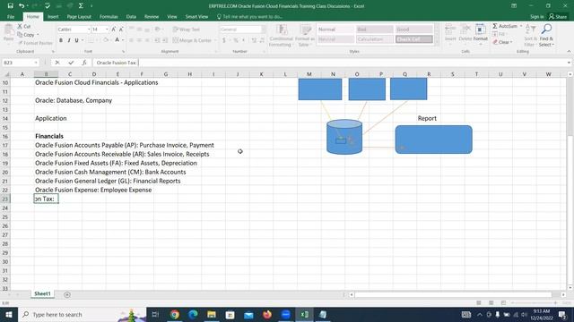This screenshot has height=322, width=574.
Task: Click the Copy icon in Clipboard group
Action: click(20, 35)
